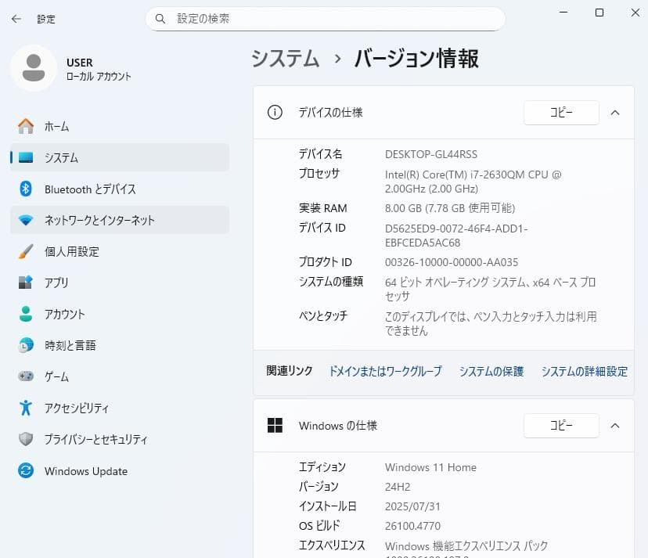
Task: Copy device specifications with the コピー button
Action: (560, 113)
